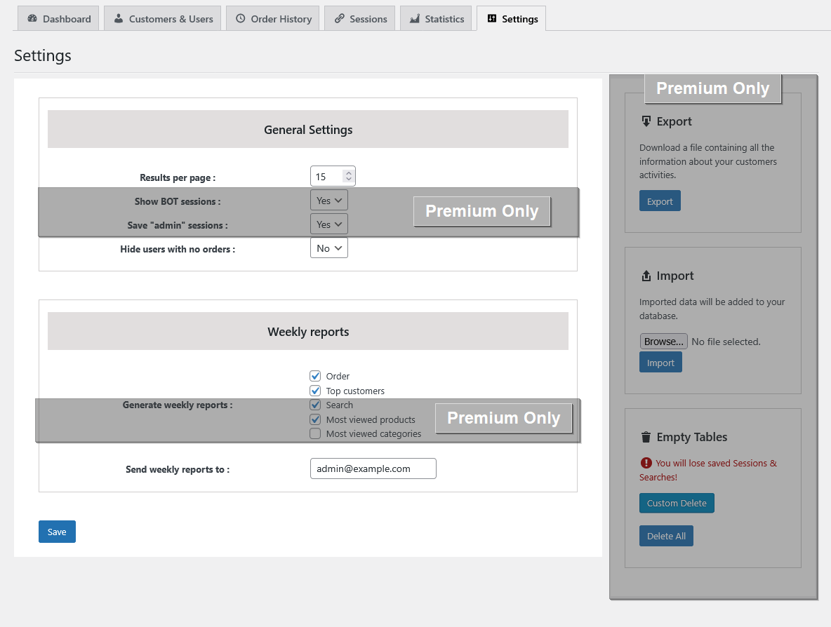Open the Order History tab
The image size is (831, 627).
[x=273, y=19]
